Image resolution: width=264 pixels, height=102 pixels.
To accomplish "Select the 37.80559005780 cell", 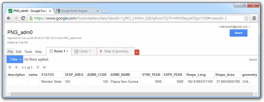I will [x=227, y=82].
